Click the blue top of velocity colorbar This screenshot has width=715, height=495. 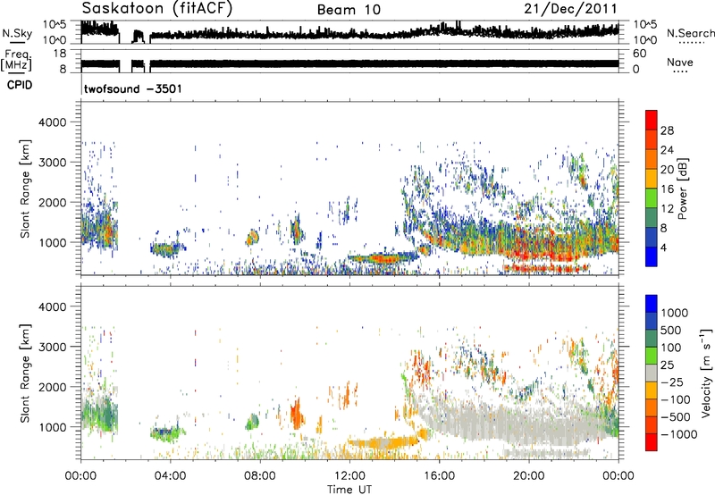[652, 304]
